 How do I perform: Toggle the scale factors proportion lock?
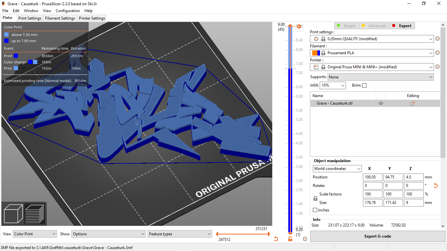pyautogui.click(x=315, y=198)
